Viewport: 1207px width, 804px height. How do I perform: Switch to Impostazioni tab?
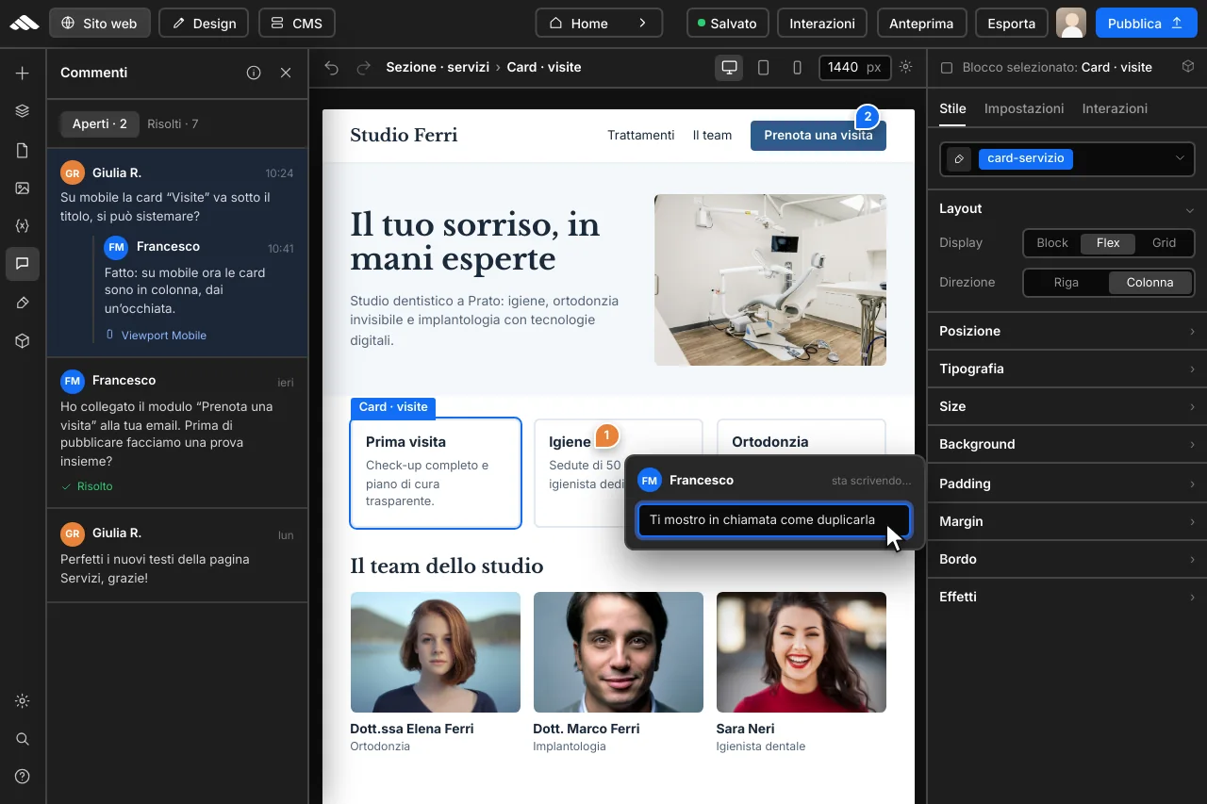coord(1024,108)
